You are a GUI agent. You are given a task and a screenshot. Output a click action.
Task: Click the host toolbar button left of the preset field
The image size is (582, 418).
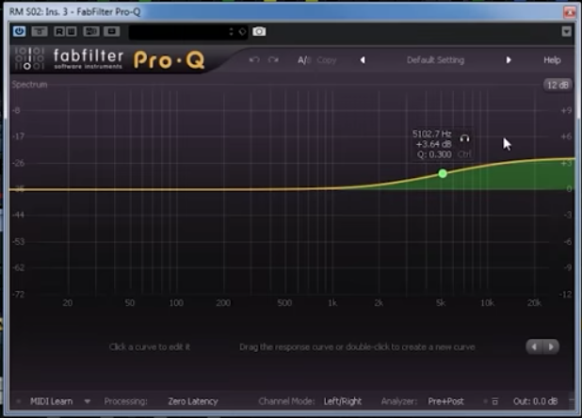tap(111, 31)
